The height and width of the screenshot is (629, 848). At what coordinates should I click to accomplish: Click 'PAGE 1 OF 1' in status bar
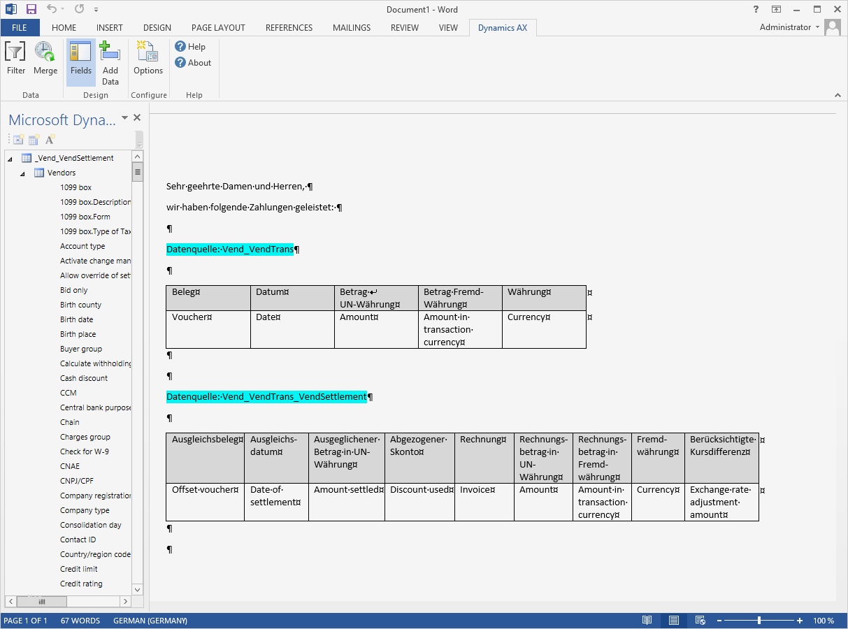click(26, 621)
